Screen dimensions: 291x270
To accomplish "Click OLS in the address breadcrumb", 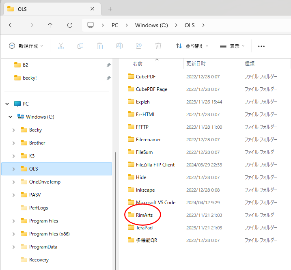I will tap(190, 25).
